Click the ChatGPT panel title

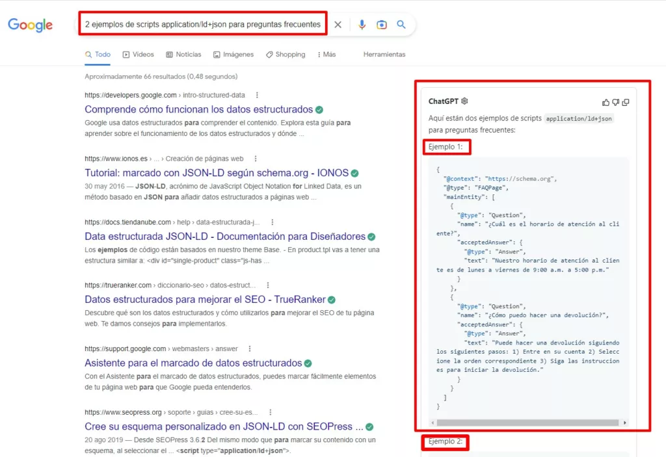(443, 101)
